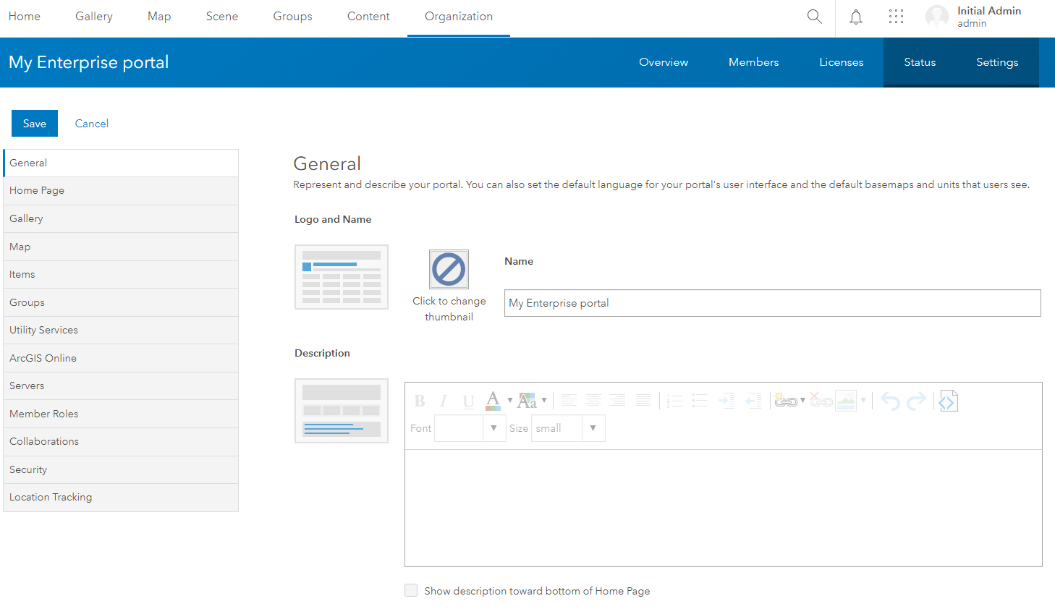
Task: Expand the font color dropdown arrow
Action: click(509, 401)
